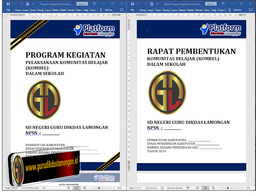The height and width of the screenshot is (196, 256).
Task: Click the tab stop selector in right window ruler
Action: 129,15
